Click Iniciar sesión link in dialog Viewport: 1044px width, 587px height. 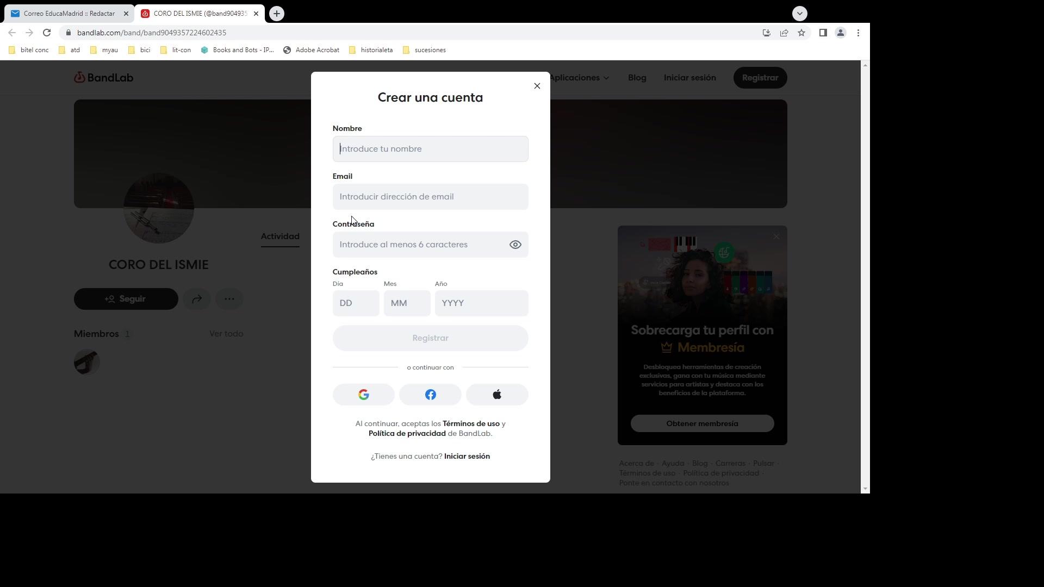tap(467, 456)
